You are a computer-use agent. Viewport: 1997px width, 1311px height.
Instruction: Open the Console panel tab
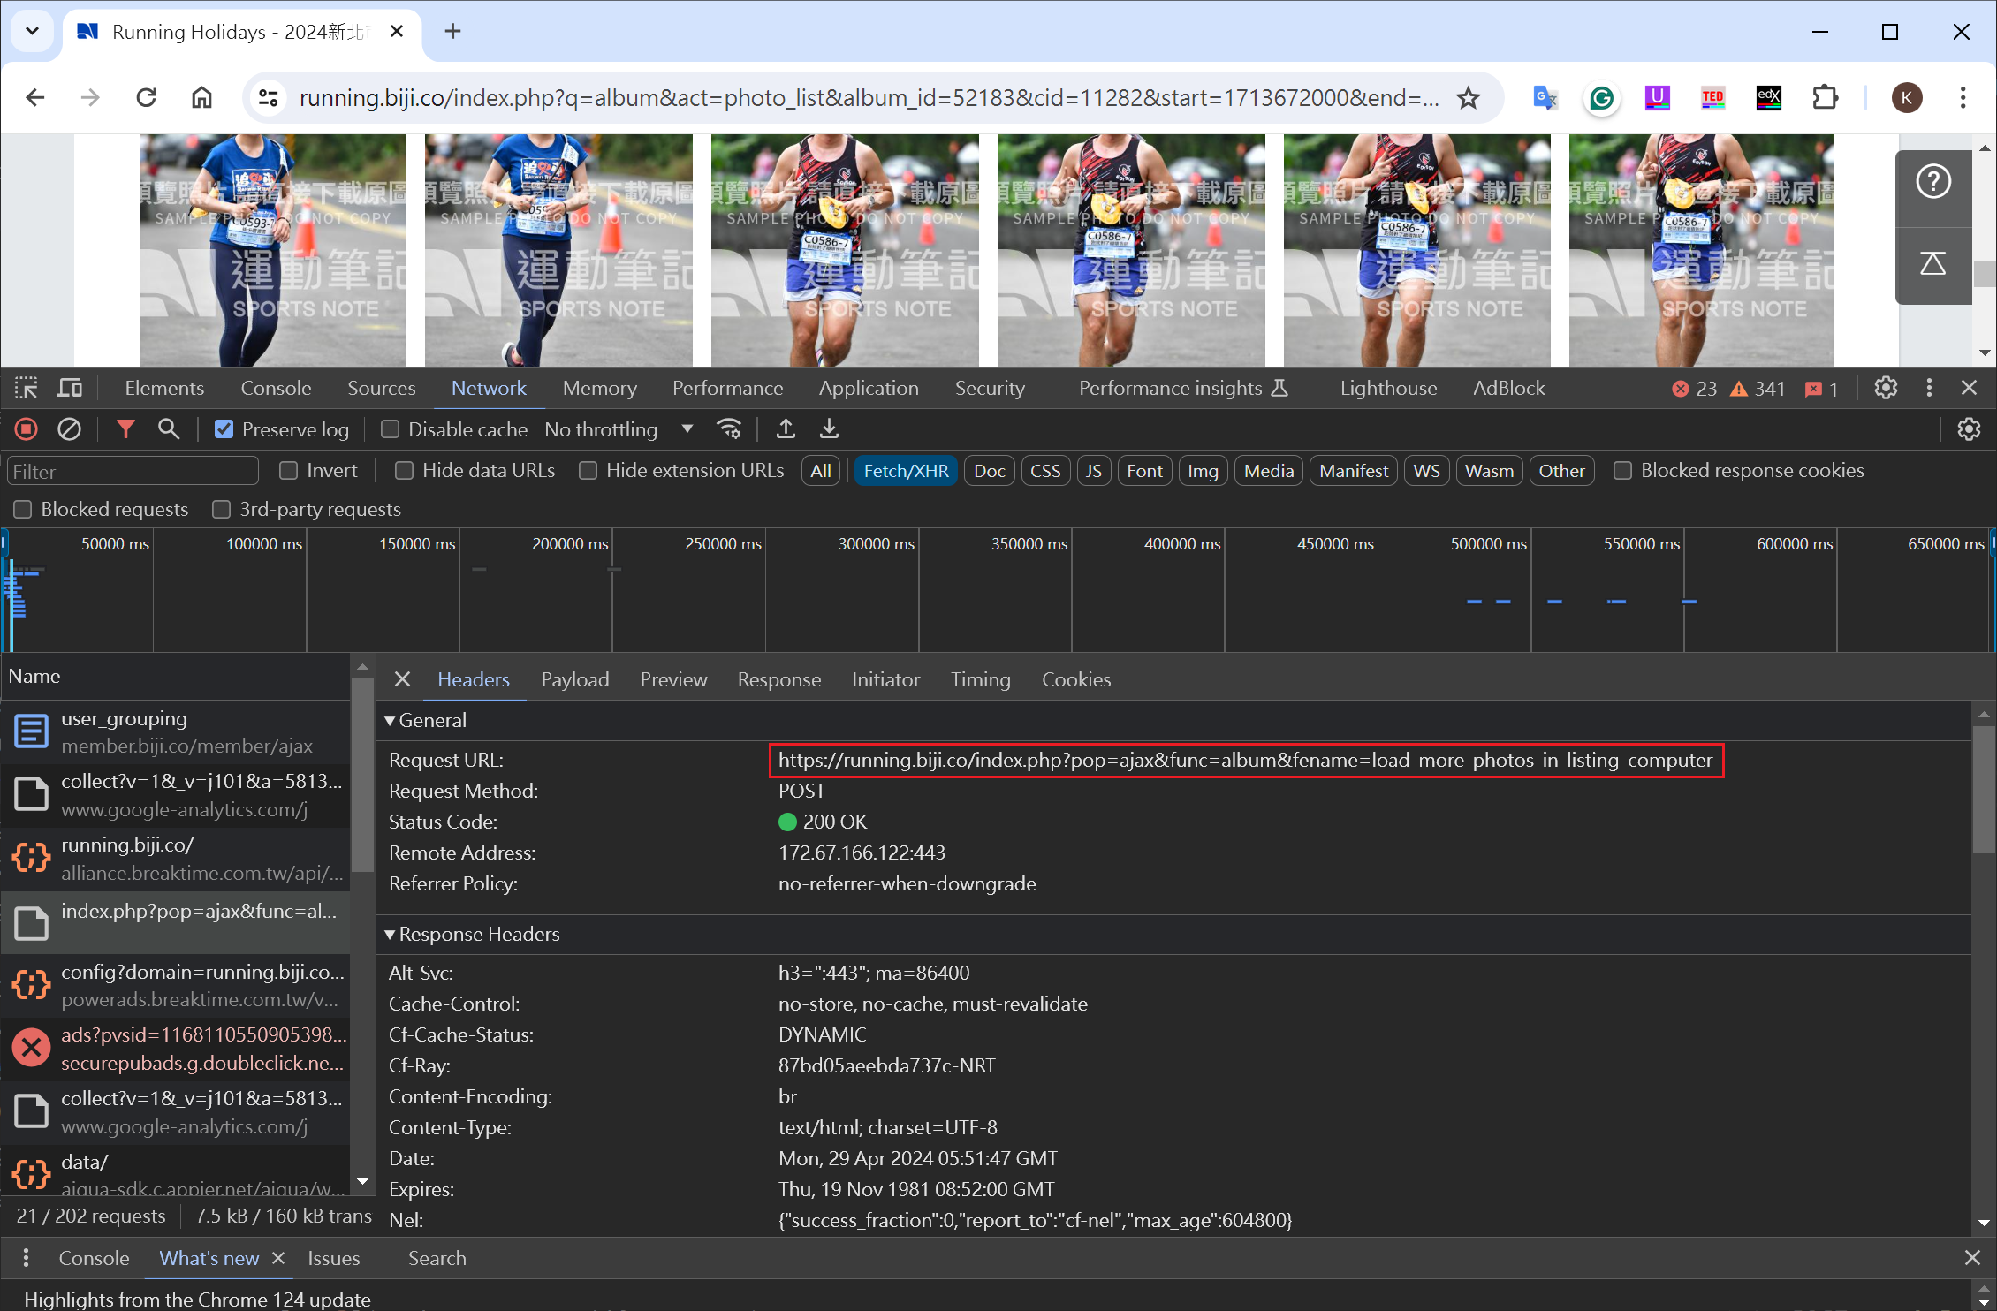pos(276,388)
